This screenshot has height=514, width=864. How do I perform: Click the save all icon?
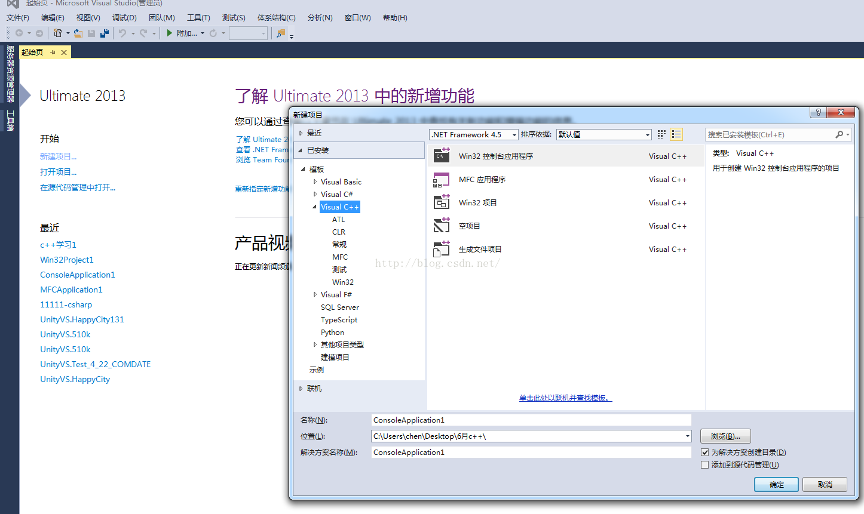(105, 33)
